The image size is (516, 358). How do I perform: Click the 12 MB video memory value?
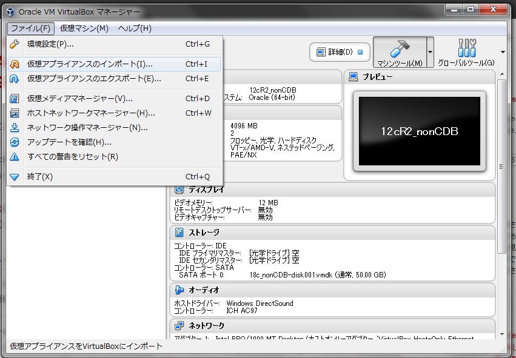tap(268, 203)
